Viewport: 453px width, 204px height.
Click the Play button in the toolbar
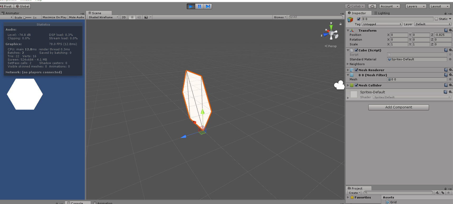(191, 6)
